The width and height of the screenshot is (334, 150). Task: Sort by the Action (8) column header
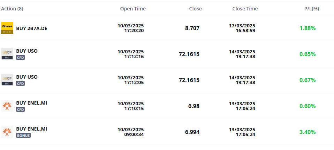(x=12, y=9)
